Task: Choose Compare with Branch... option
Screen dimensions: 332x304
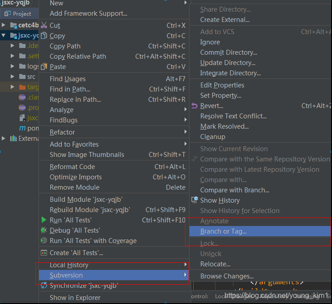Action: (x=260, y=190)
